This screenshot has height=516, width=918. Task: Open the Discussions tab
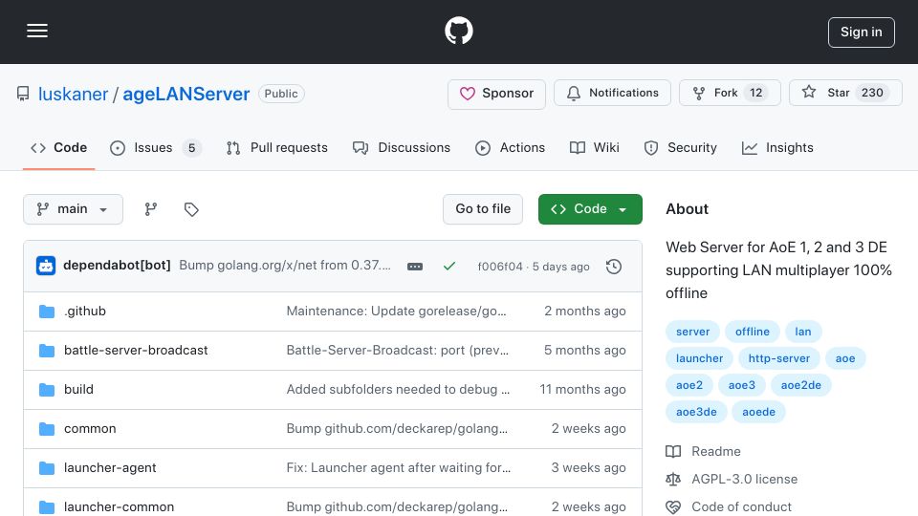click(401, 148)
